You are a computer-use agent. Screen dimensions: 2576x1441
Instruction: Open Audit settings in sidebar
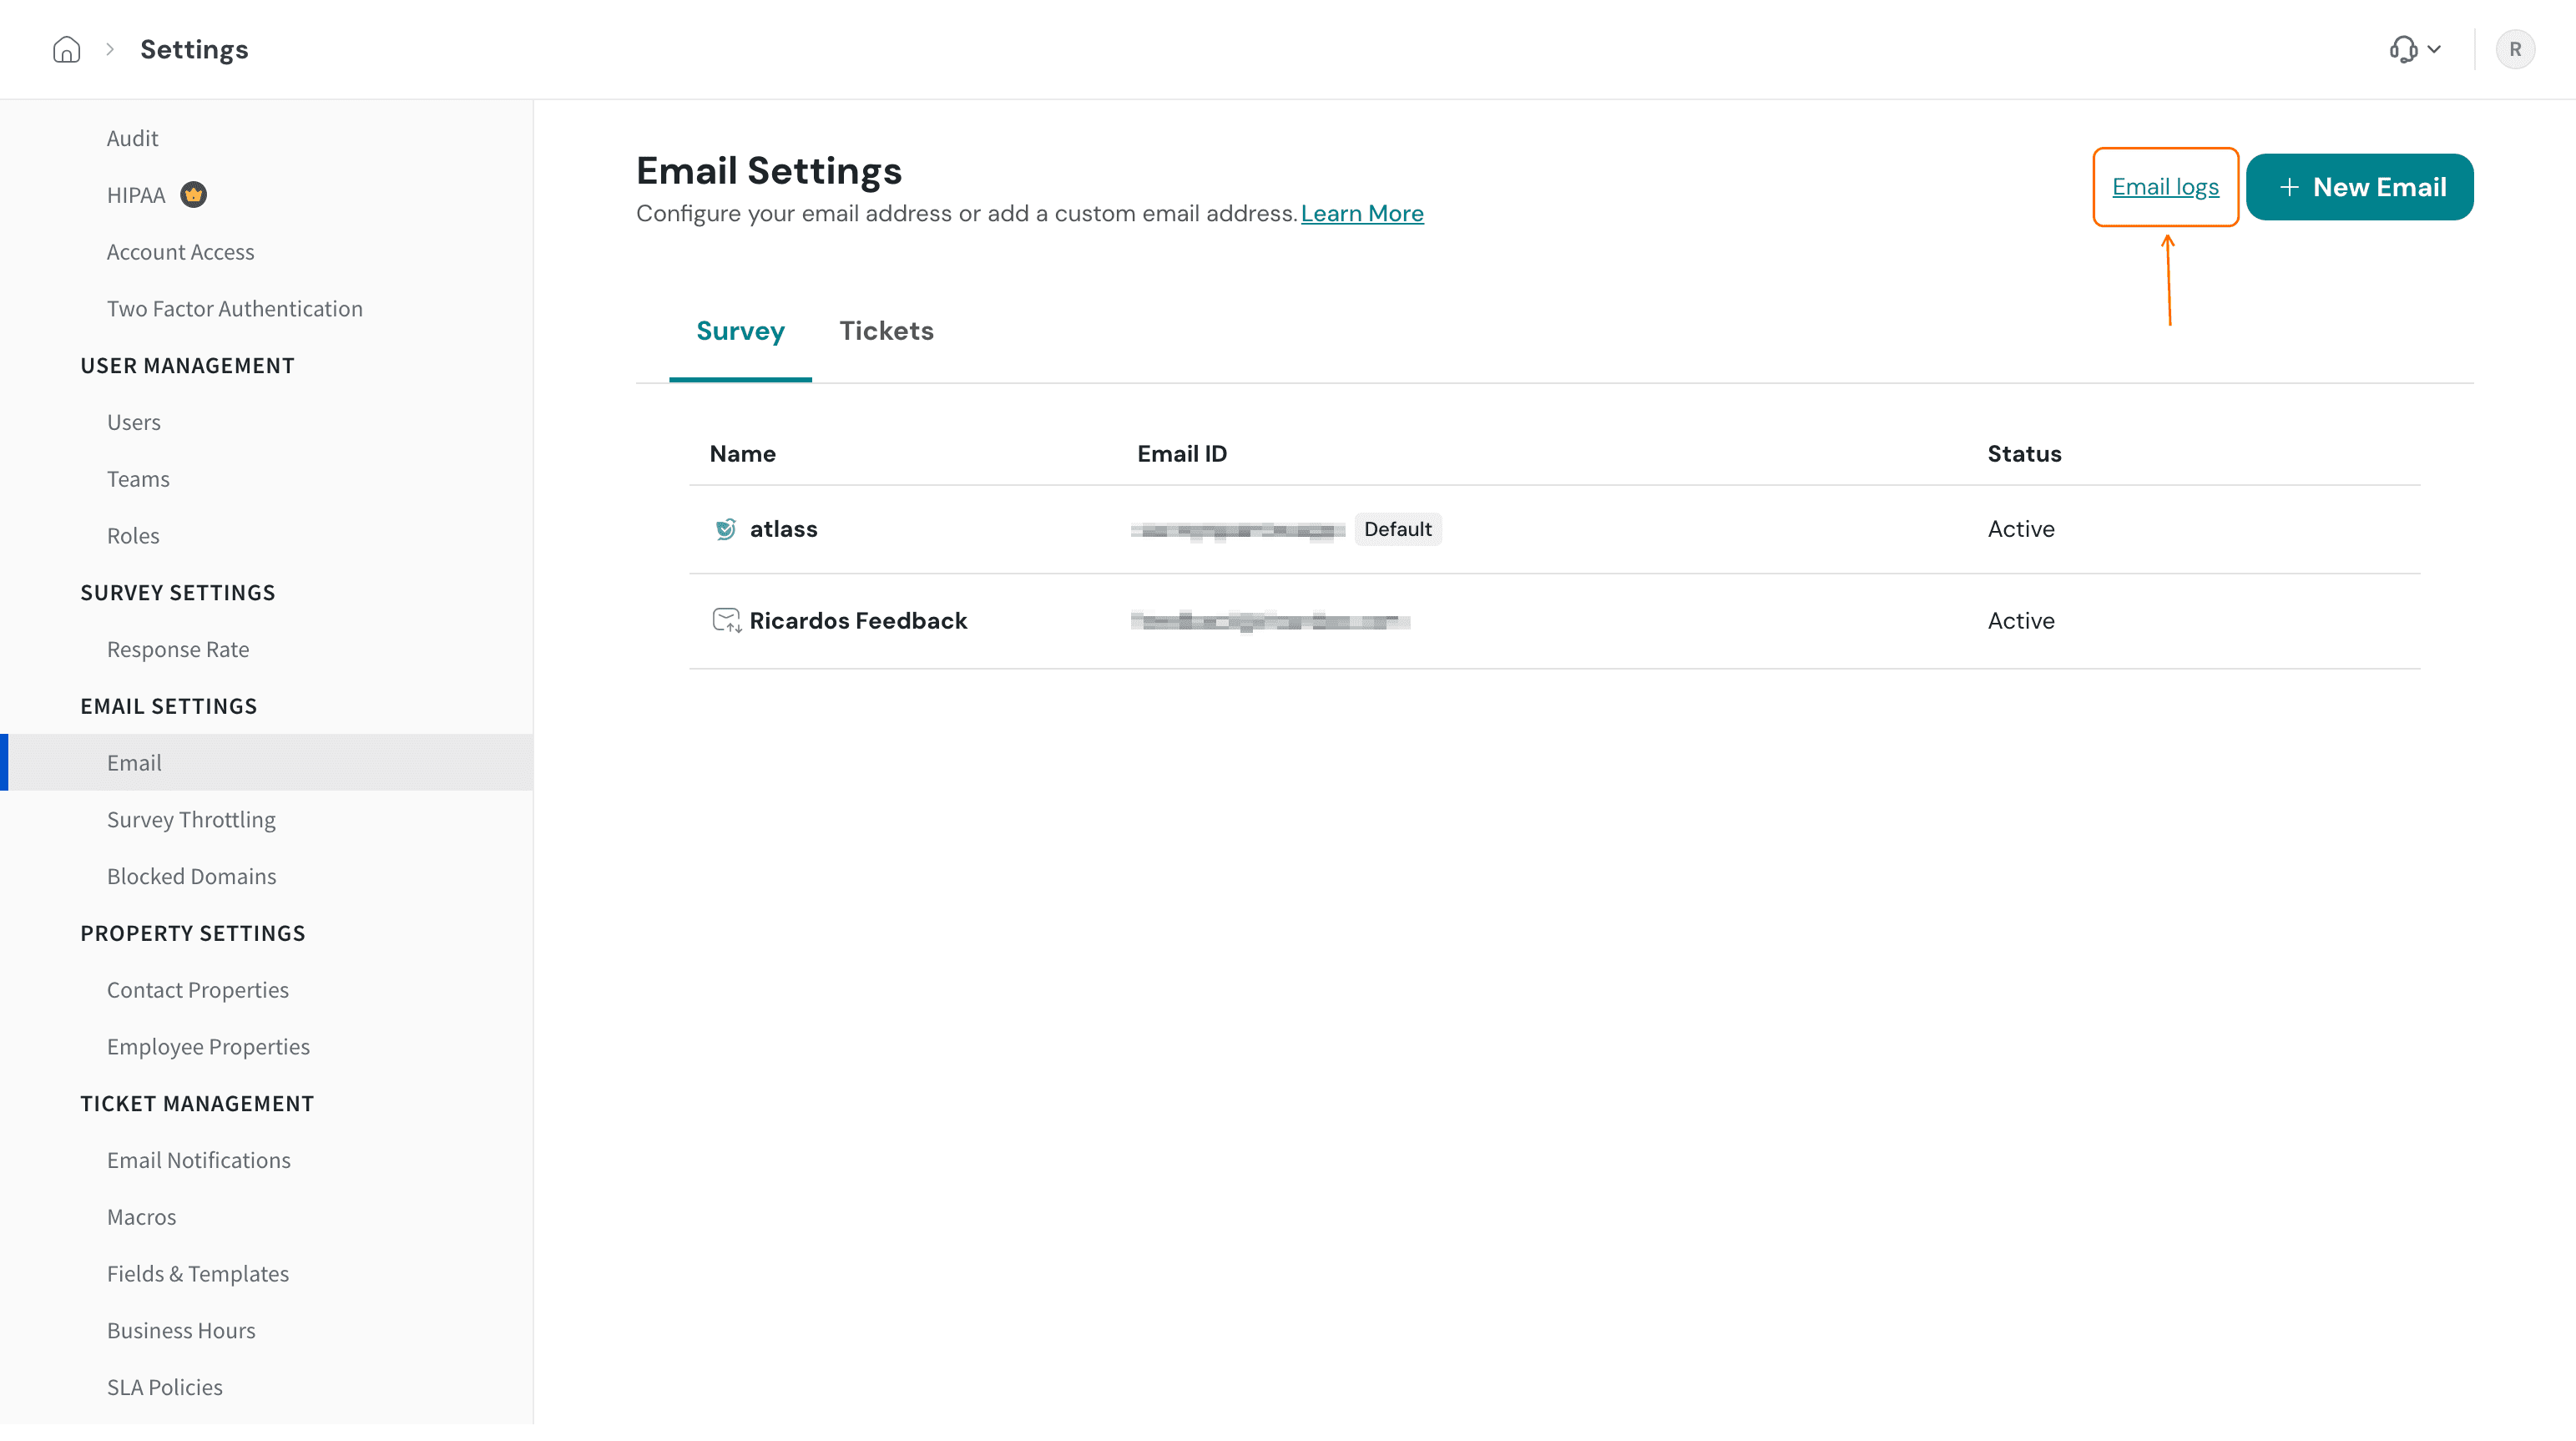click(132, 138)
